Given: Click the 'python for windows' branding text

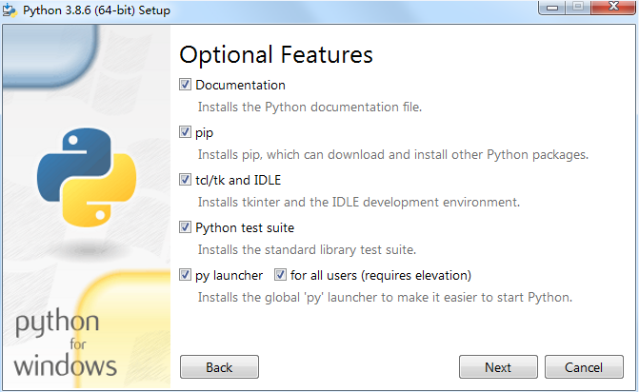Looking at the screenshot, I should pos(66,343).
